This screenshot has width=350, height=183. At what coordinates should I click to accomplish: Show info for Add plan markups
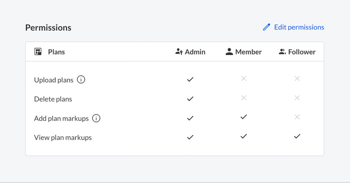pos(96,118)
